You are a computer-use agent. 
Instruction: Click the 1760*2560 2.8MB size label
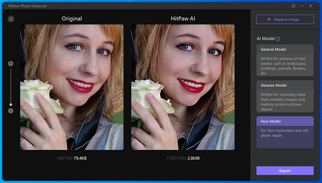pos(183,158)
